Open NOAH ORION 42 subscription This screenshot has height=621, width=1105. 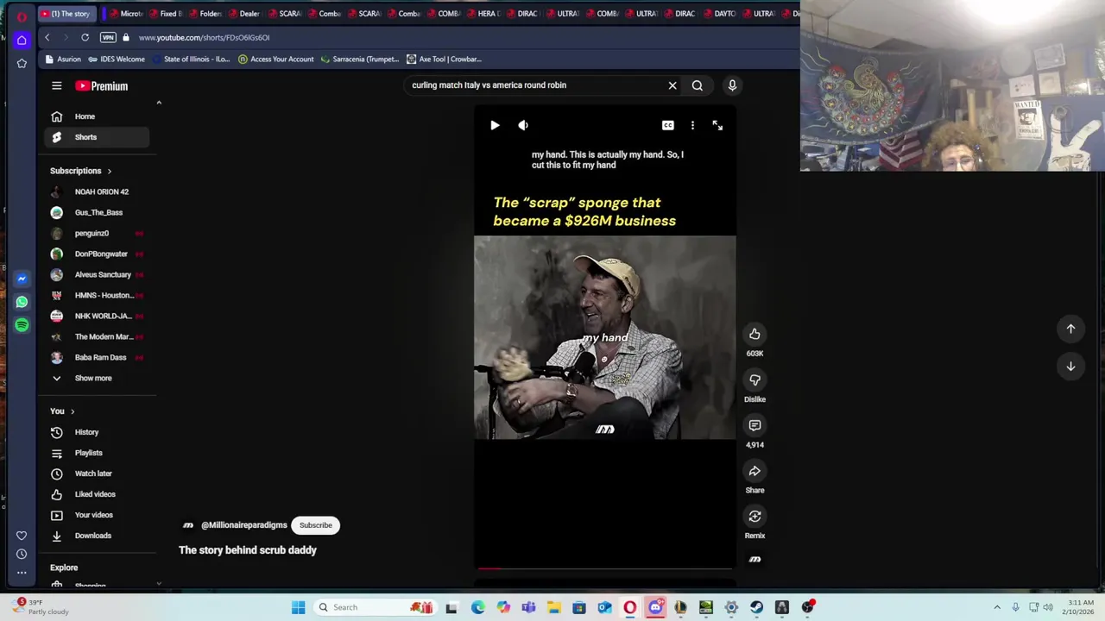coord(97,191)
